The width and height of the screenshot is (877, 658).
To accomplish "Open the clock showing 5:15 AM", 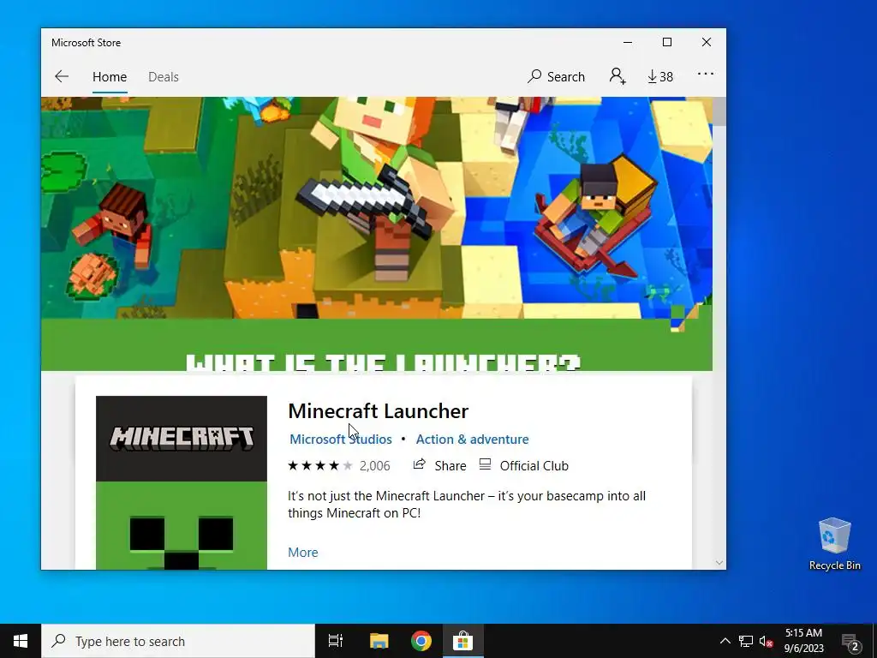I will [x=803, y=641].
